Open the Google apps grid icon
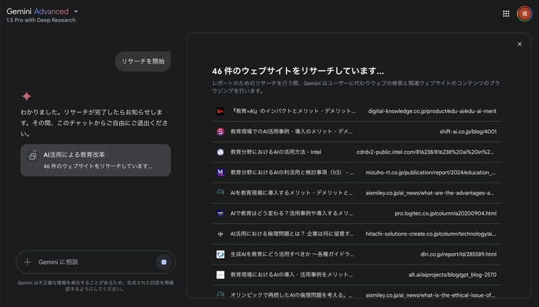Viewport: 539px width, 307px height. pos(506,13)
